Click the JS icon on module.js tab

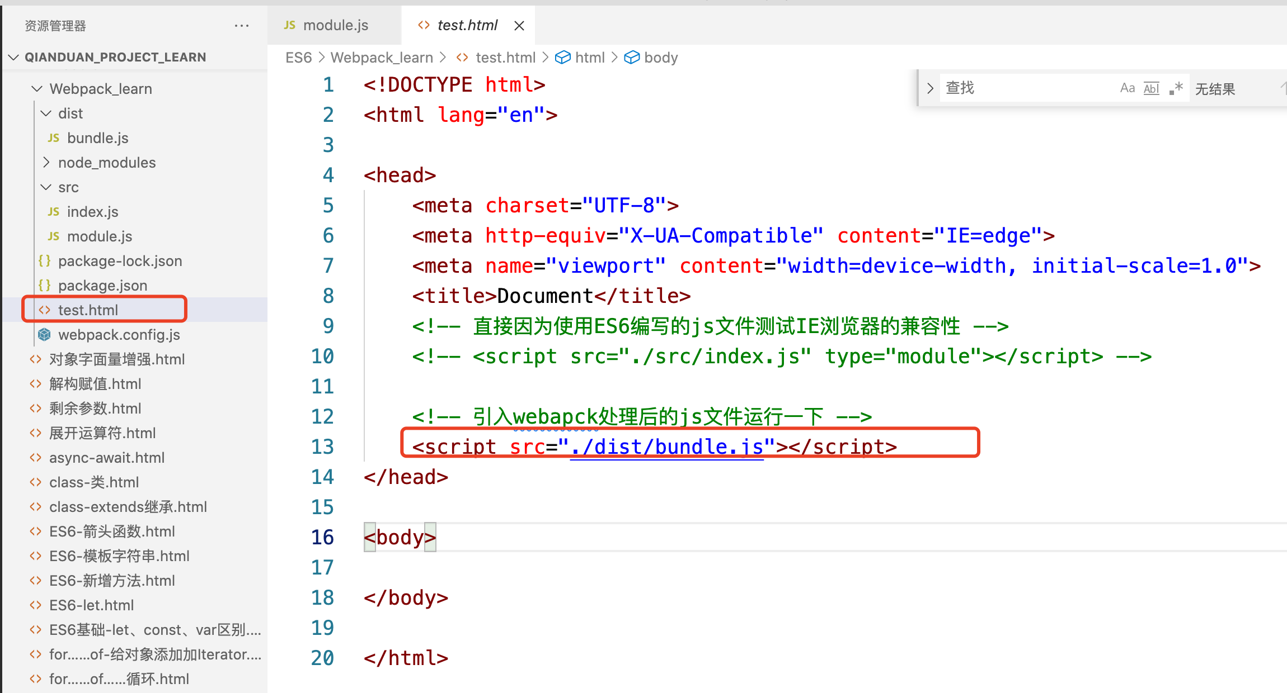[x=290, y=25]
